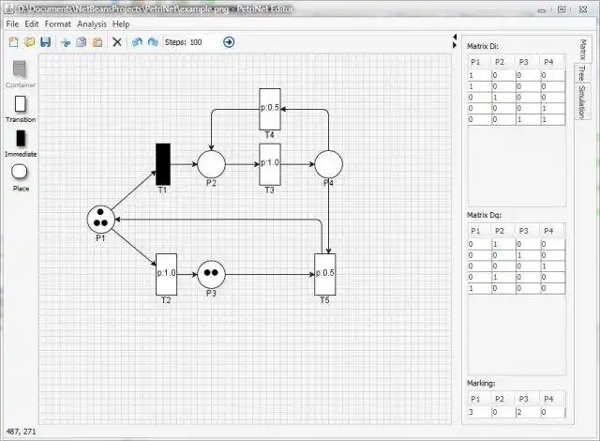Open the Format menu

coord(58,24)
